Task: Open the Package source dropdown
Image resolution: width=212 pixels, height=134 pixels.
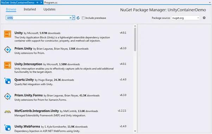Action: coord(186,18)
